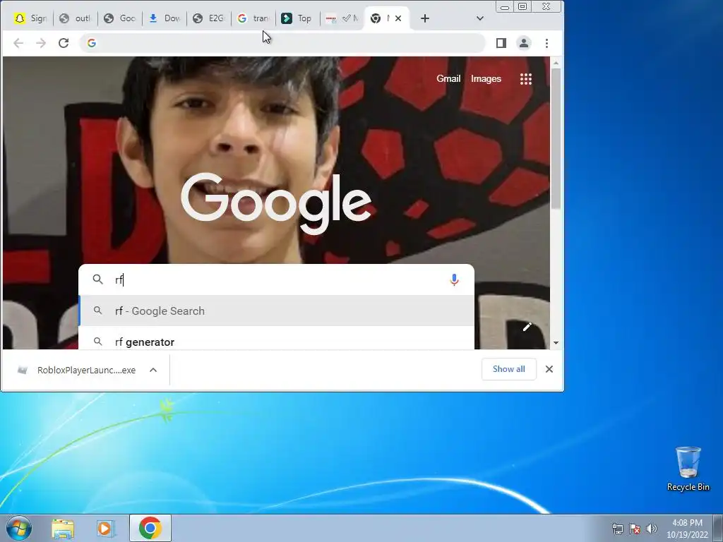The height and width of the screenshot is (542, 723).
Task: Open the Google apps grid
Action: (526, 79)
